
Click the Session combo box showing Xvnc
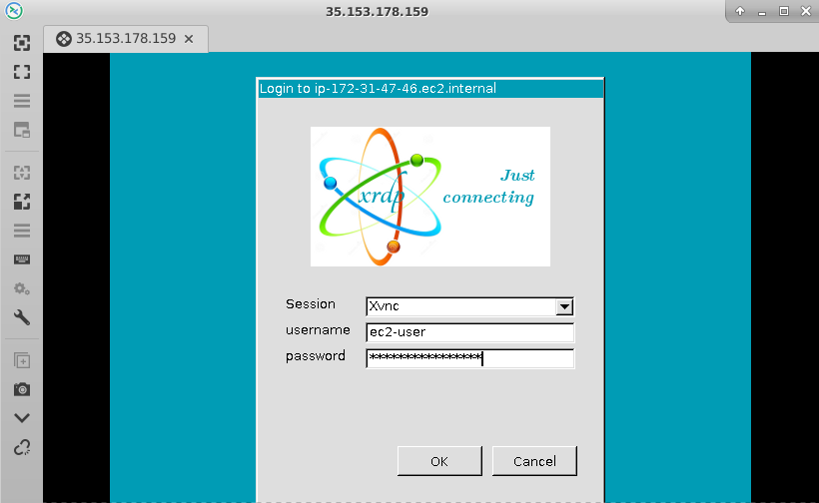pos(469,306)
